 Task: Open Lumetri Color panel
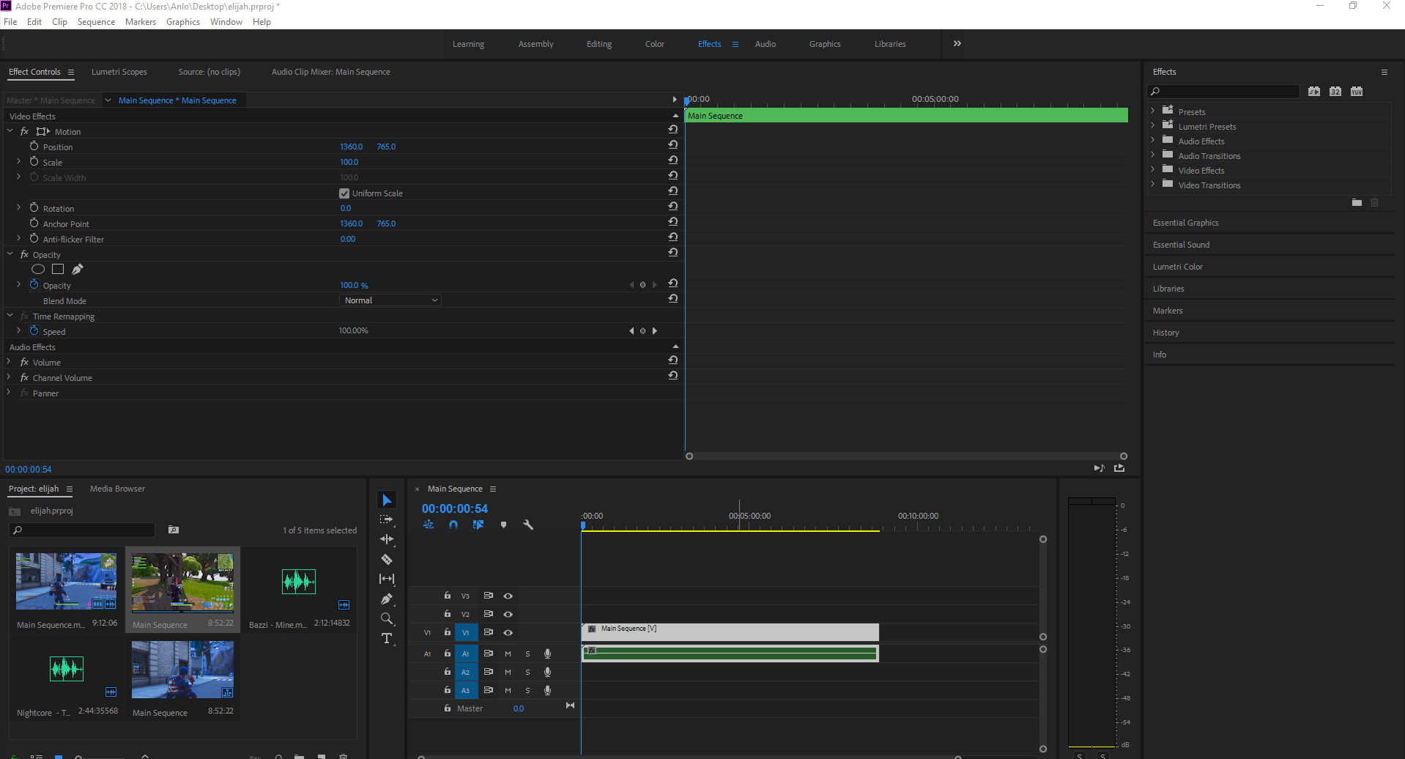(1178, 267)
